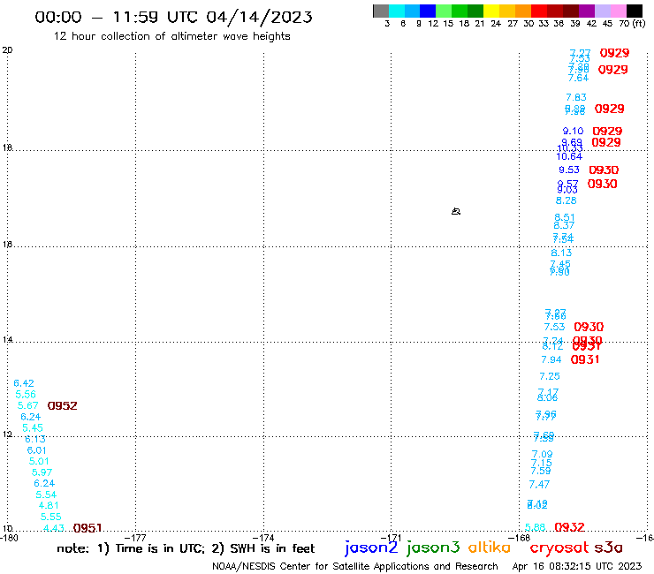
Task: Click the note 'Time is in UTC; SWH is in feet'
Action: pyautogui.click(x=186, y=548)
